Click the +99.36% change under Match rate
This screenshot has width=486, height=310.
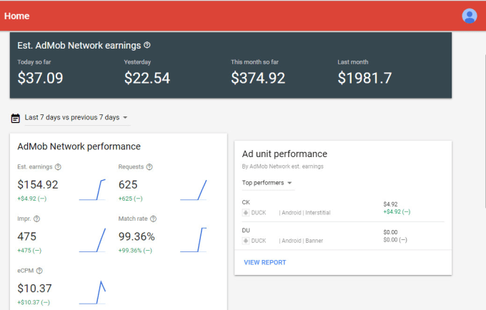tap(135, 251)
